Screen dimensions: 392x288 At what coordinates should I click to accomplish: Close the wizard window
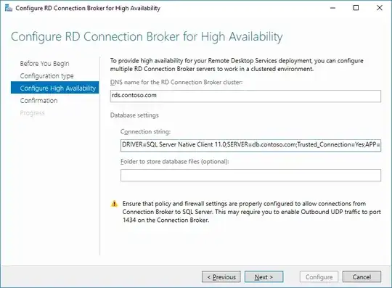[380, 8]
